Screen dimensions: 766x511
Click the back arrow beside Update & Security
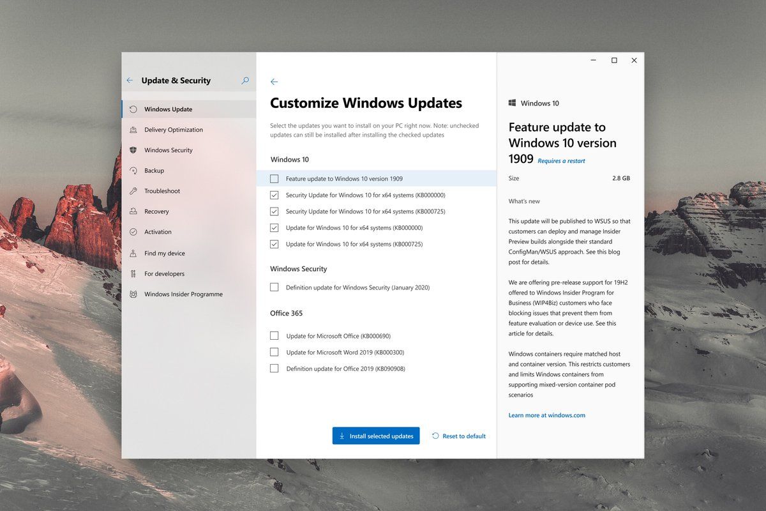pos(130,80)
